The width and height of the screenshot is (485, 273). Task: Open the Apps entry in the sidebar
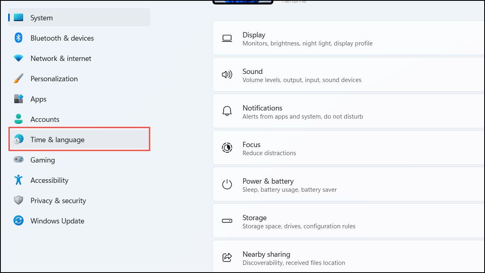click(x=38, y=99)
